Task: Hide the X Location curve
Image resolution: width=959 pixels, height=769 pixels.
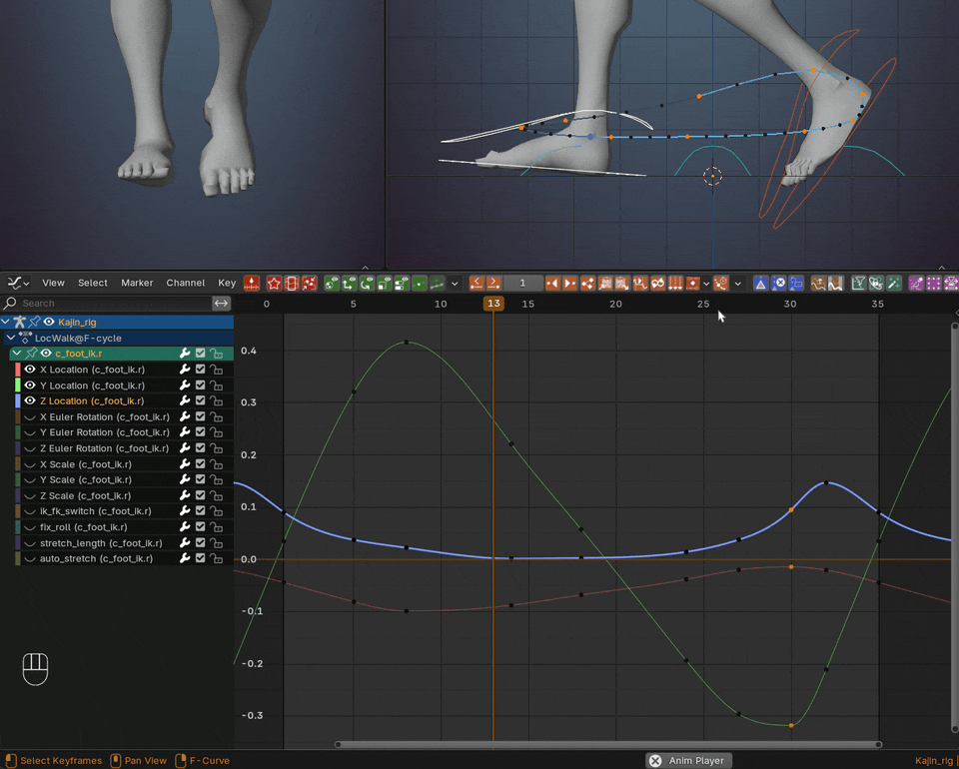Action: click(29, 370)
